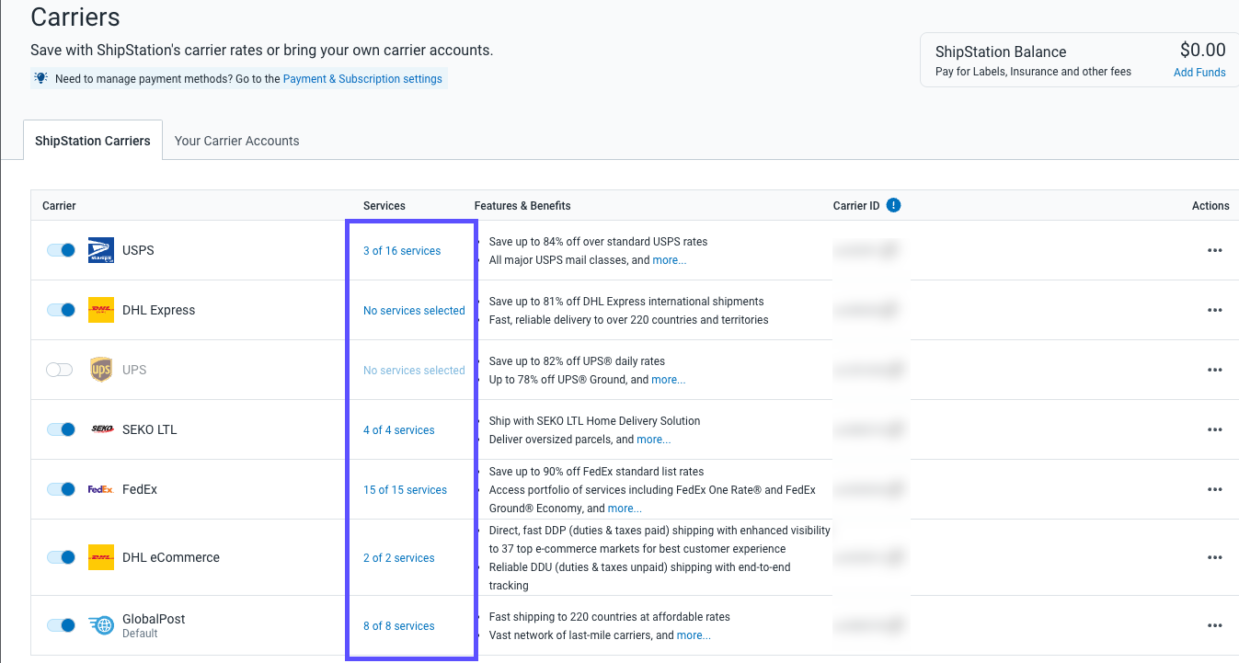Open the actions menu for GlobalPost
Image resolution: width=1239 pixels, height=663 pixels.
pos(1215,624)
